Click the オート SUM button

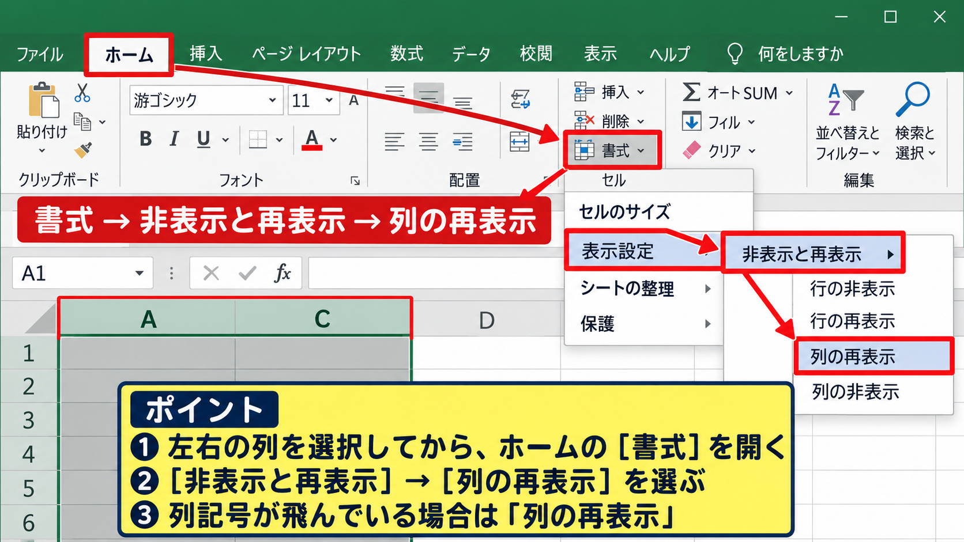pos(737,93)
